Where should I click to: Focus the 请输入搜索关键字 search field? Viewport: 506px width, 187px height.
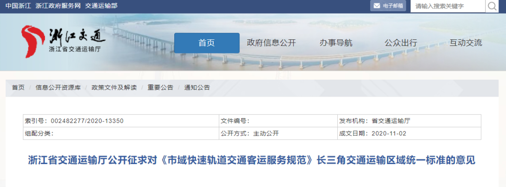tap(448, 6)
